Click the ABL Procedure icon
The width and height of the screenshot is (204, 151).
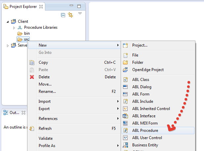pos(126,131)
